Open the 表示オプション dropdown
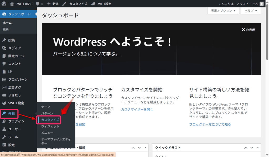The image size is (269, 157). click(x=223, y=10)
